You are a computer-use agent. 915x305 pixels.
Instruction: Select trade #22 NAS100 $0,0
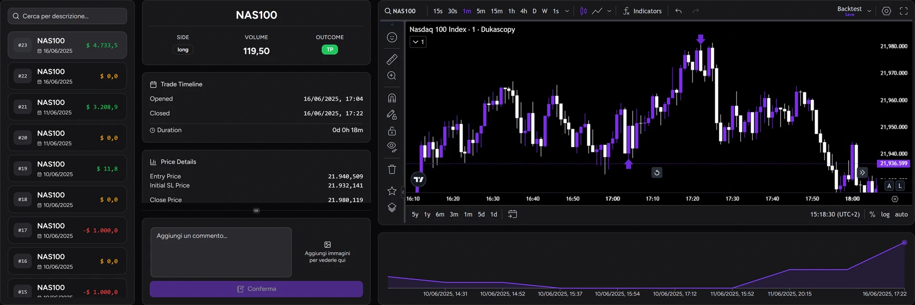coord(67,76)
